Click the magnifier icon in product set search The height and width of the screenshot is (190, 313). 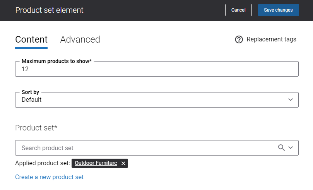click(x=281, y=148)
